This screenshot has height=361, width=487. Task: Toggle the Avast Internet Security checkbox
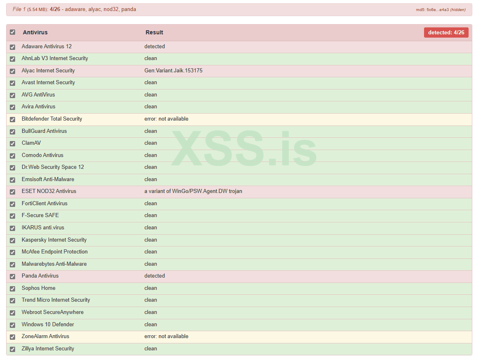click(12, 83)
